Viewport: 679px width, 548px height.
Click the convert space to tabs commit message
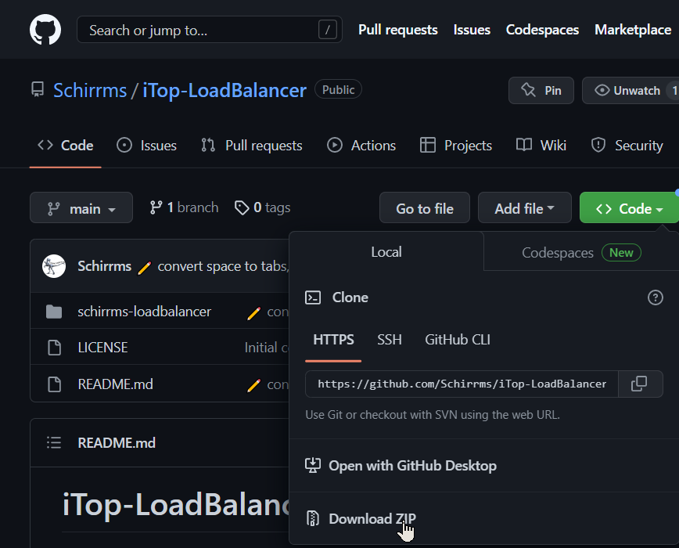(x=223, y=266)
